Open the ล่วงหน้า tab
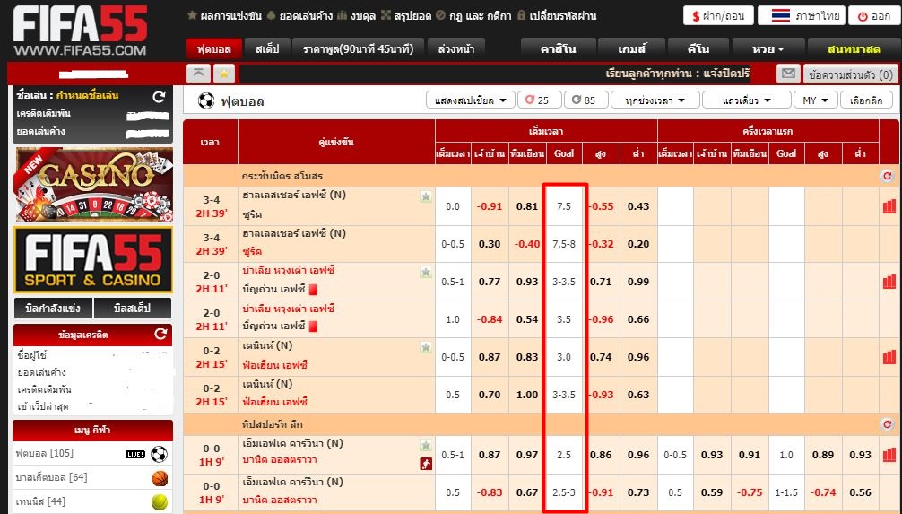This screenshot has width=902, height=514. (x=456, y=49)
